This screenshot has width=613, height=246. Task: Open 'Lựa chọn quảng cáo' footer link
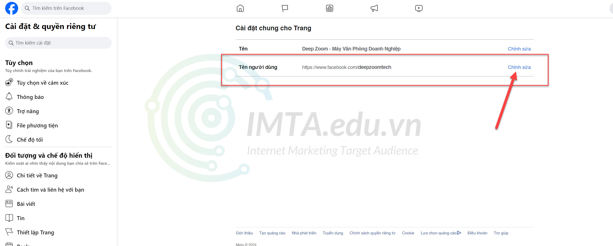coord(439,233)
